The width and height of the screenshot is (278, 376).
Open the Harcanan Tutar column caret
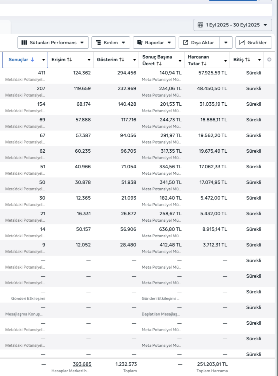[x=225, y=61]
